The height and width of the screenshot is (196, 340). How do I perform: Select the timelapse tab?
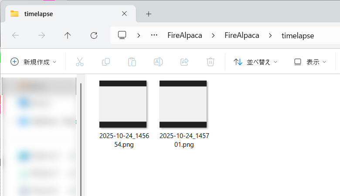(x=61, y=14)
